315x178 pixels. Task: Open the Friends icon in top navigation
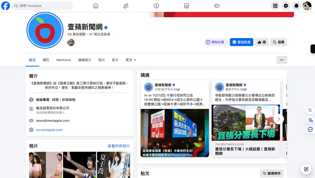(x=126, y=6)
